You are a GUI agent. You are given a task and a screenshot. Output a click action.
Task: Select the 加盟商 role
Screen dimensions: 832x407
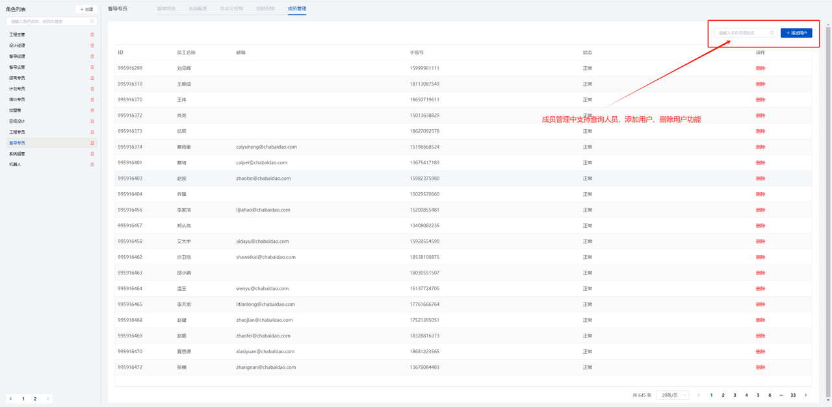[15, 110]
